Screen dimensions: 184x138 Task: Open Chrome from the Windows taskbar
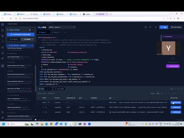(51, 124)
